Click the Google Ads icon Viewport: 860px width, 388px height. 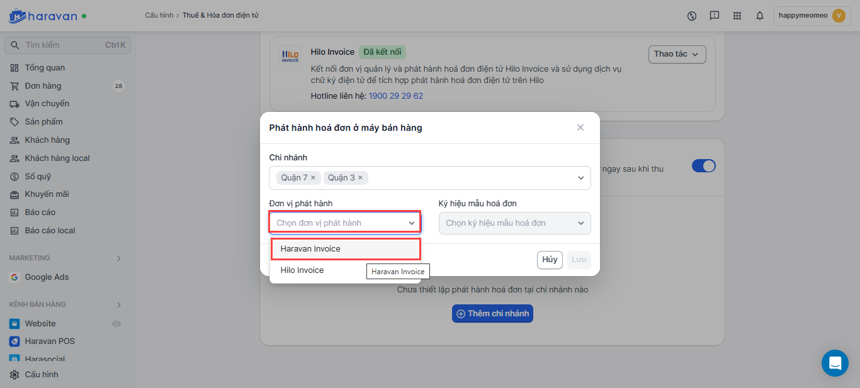pos(14,277)
